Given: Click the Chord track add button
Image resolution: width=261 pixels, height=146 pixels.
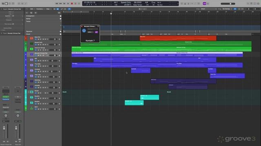Looking at the screenshot, I should click(x=61, y=34).
